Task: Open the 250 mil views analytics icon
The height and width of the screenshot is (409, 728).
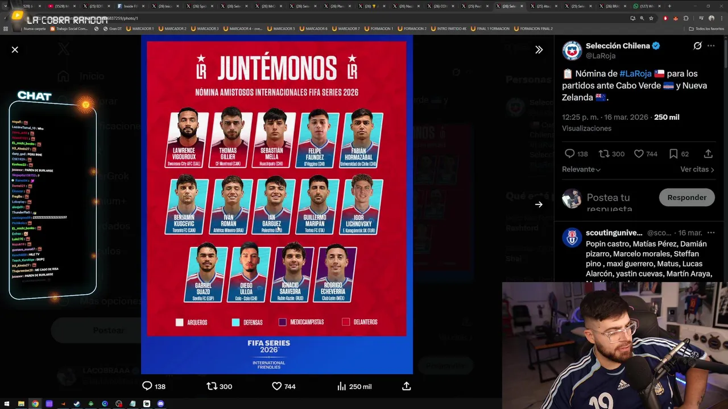Action: pyautogui.click(x=342, y=386)
